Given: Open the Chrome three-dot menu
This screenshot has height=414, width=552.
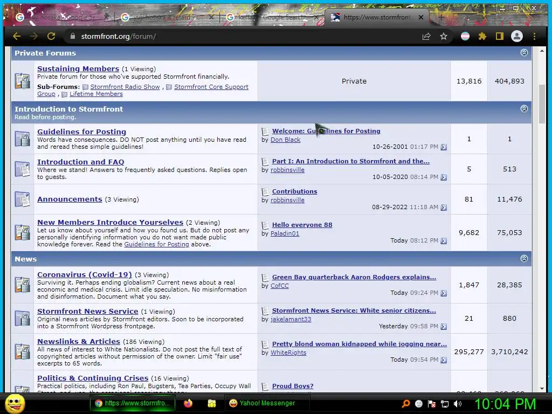Looking at the screenshot, I should tap(534, 36).
